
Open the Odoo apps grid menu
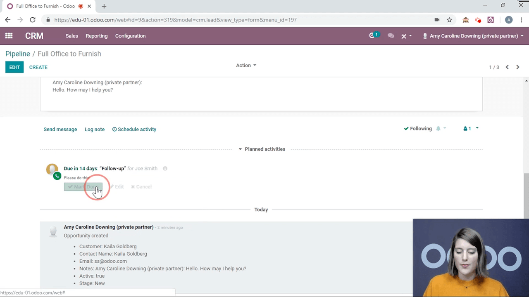[9, 36]
